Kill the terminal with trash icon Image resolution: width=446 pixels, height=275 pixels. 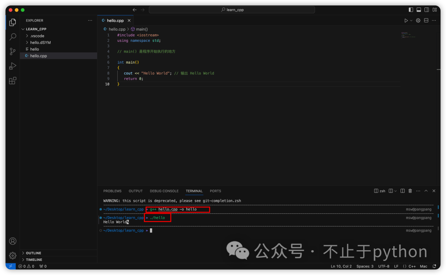pyautogui.click(x=410, y=191)
